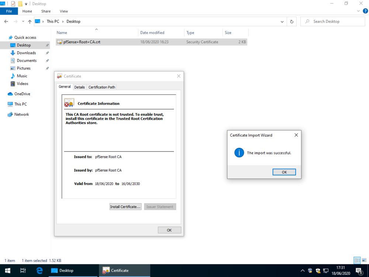Open Customize Quick Access Toolbar dropdown
The width and height of the screenshot is (369, 277).
click(26, 4)
